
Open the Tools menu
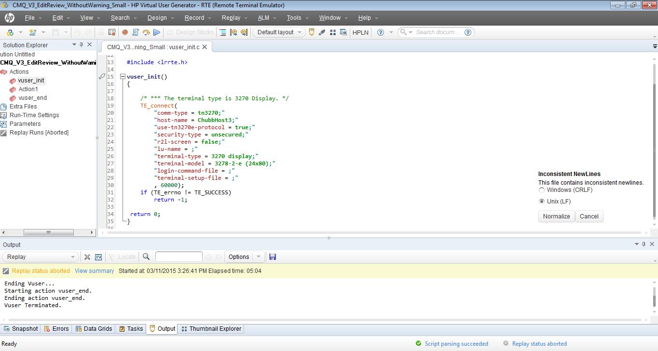point(294,18)
